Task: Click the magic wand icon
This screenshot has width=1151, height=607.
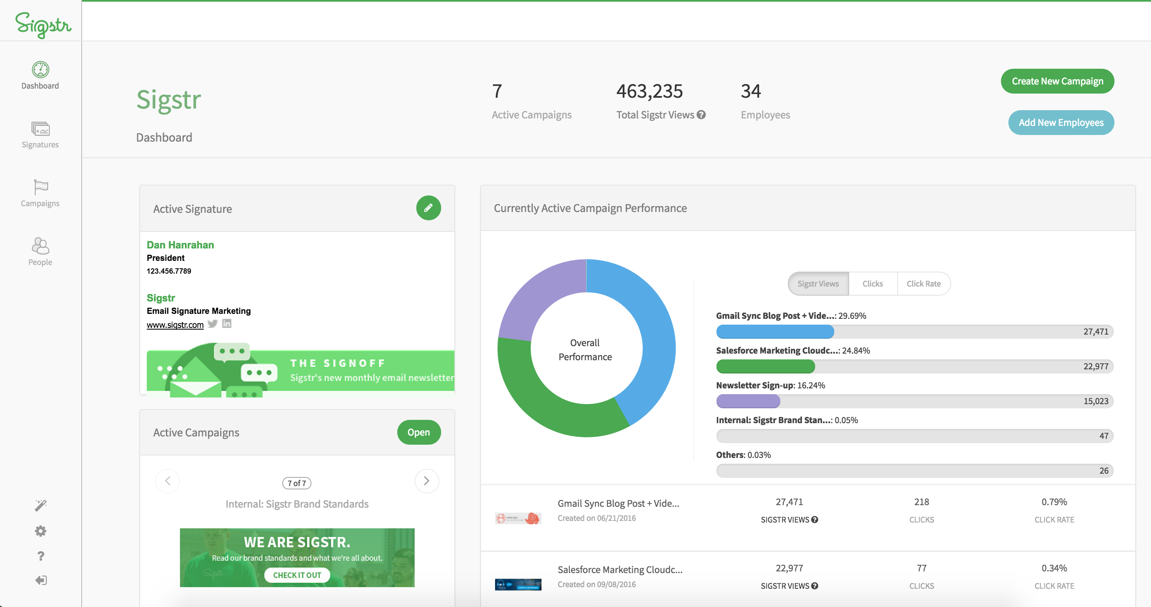Action: (x=40, y=505)
